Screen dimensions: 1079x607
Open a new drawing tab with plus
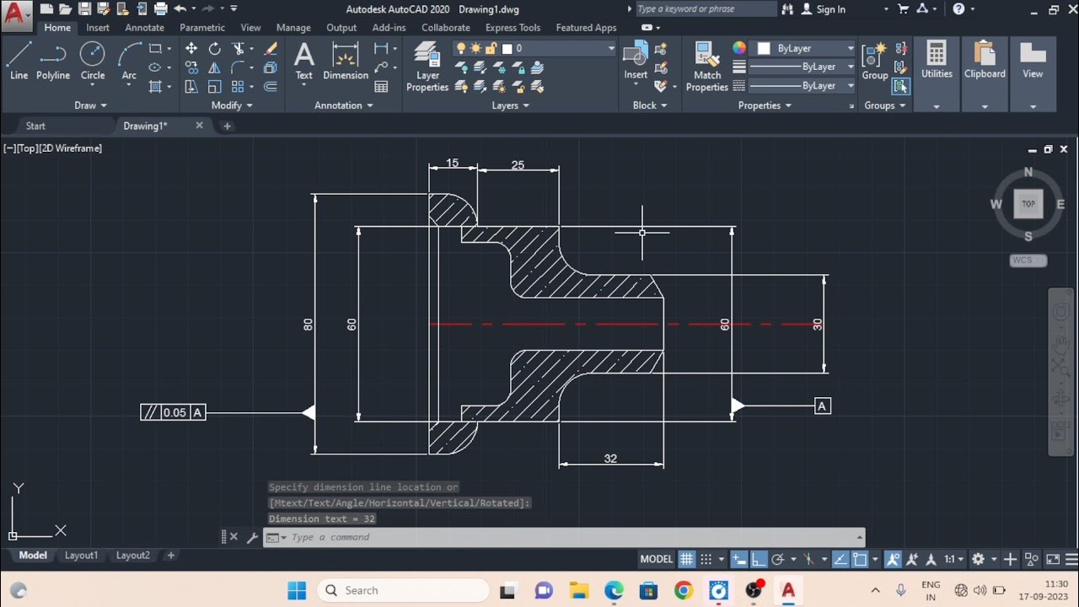tap(227, 126)
